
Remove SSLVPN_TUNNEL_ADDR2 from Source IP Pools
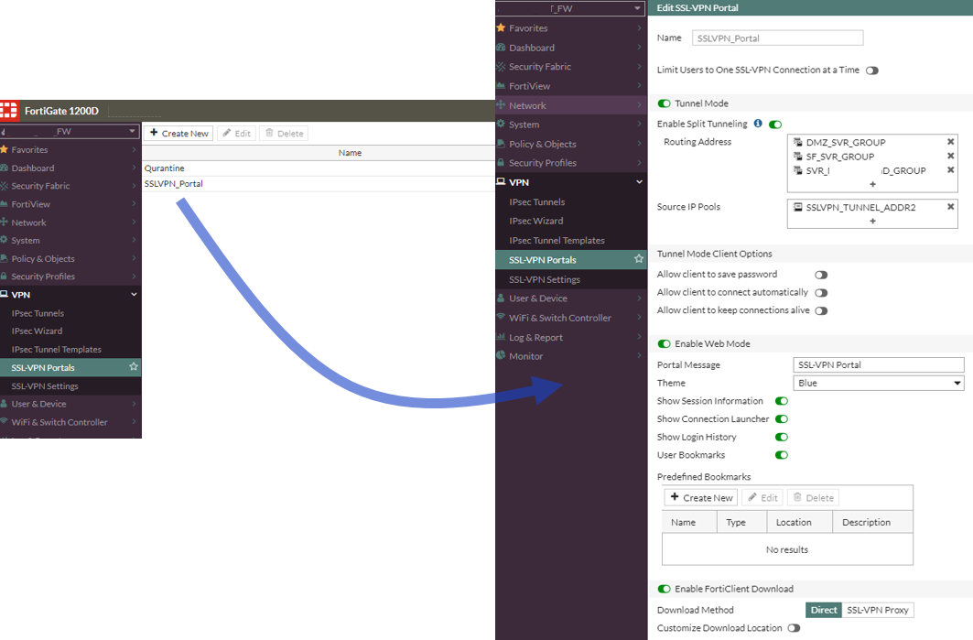950,207
